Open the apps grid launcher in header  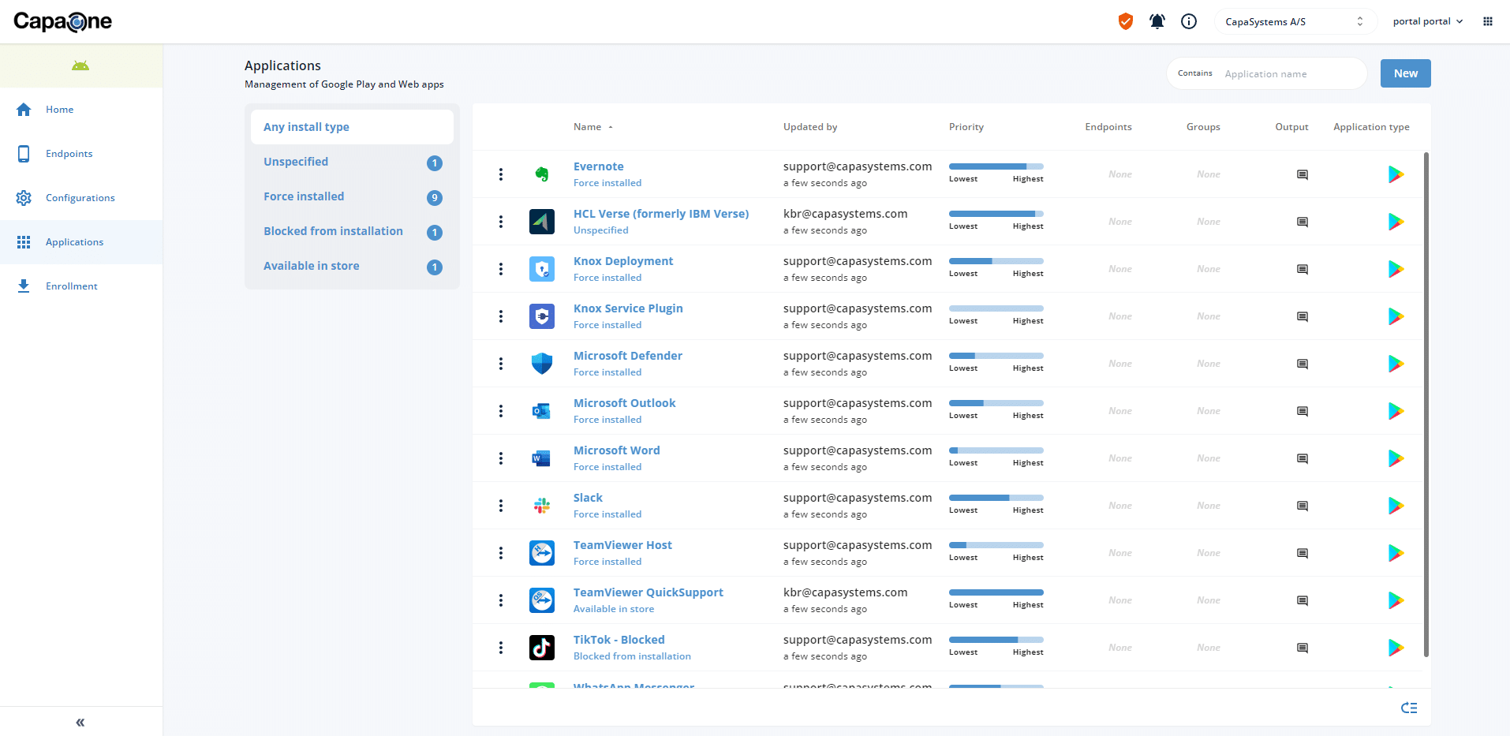point(1488,21)
